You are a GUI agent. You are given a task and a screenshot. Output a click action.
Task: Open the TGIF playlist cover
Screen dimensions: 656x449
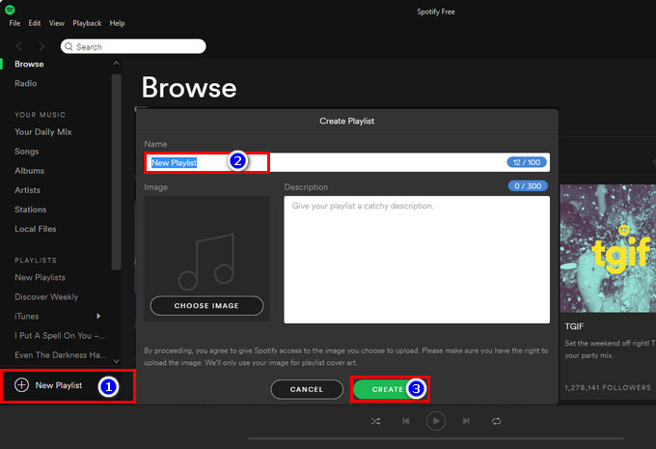click(x=608, y=249)
